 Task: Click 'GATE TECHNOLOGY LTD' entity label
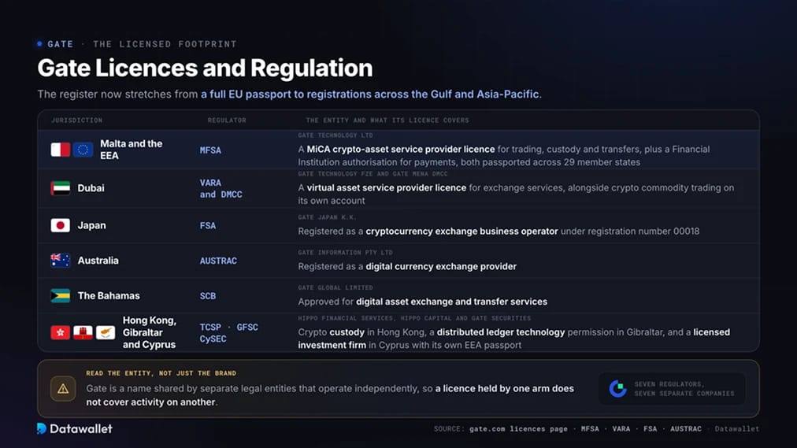coord(335,135)
